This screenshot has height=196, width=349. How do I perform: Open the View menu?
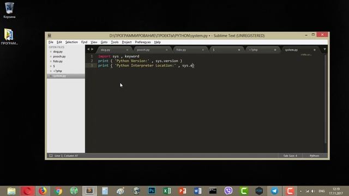(94, 42)
